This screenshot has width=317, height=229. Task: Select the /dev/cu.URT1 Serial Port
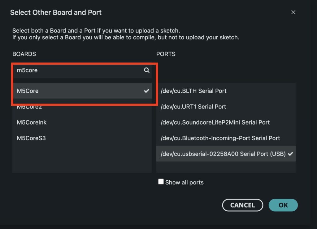point(226,107)
